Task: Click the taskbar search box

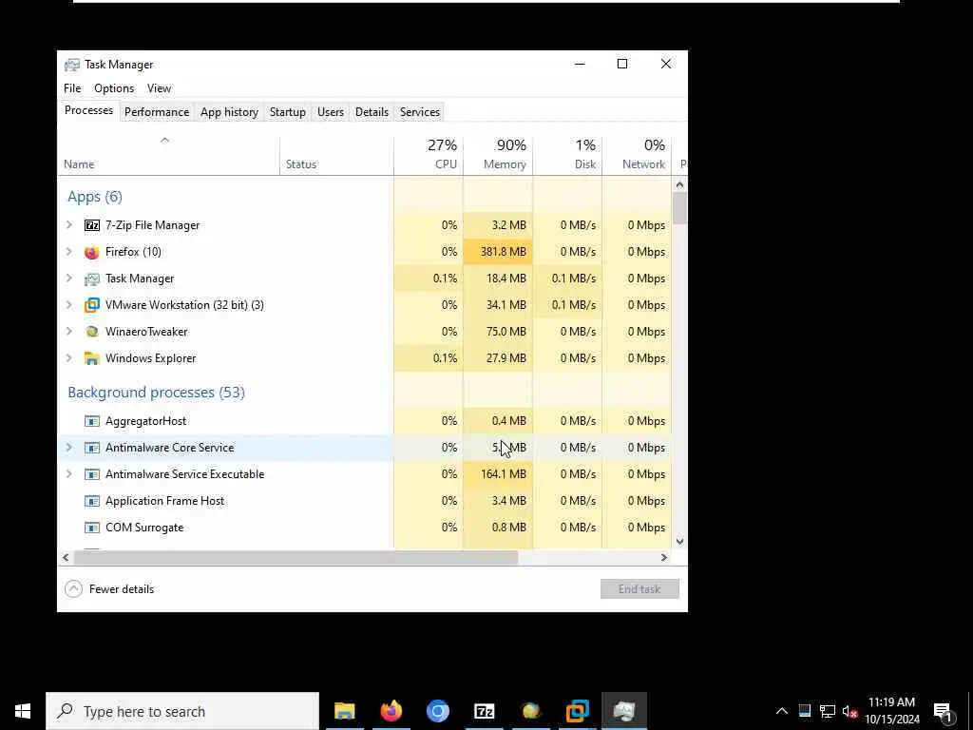Action: tap(182, 711)
